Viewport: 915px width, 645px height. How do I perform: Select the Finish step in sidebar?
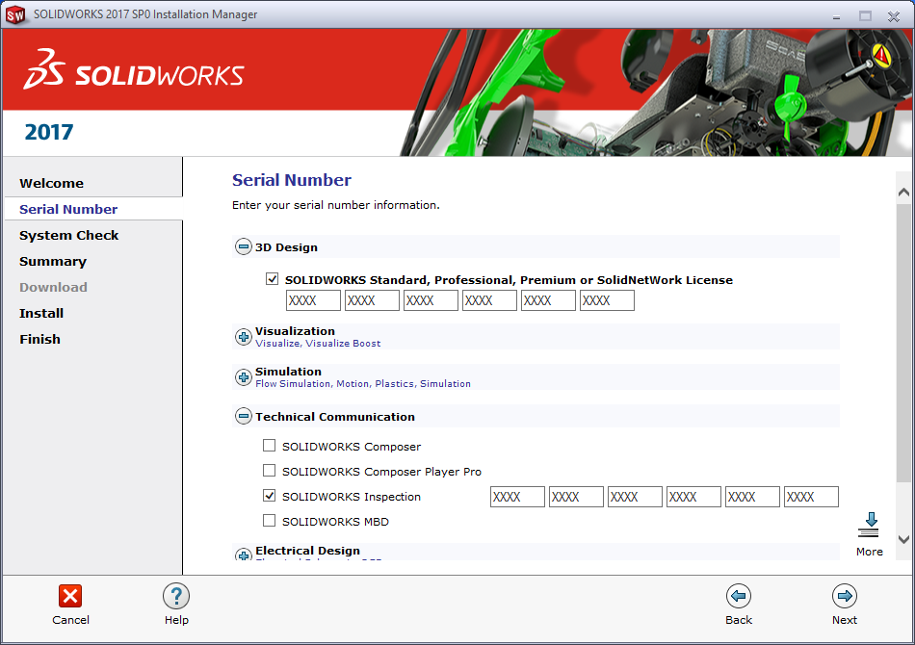click(x=39, y=340)
